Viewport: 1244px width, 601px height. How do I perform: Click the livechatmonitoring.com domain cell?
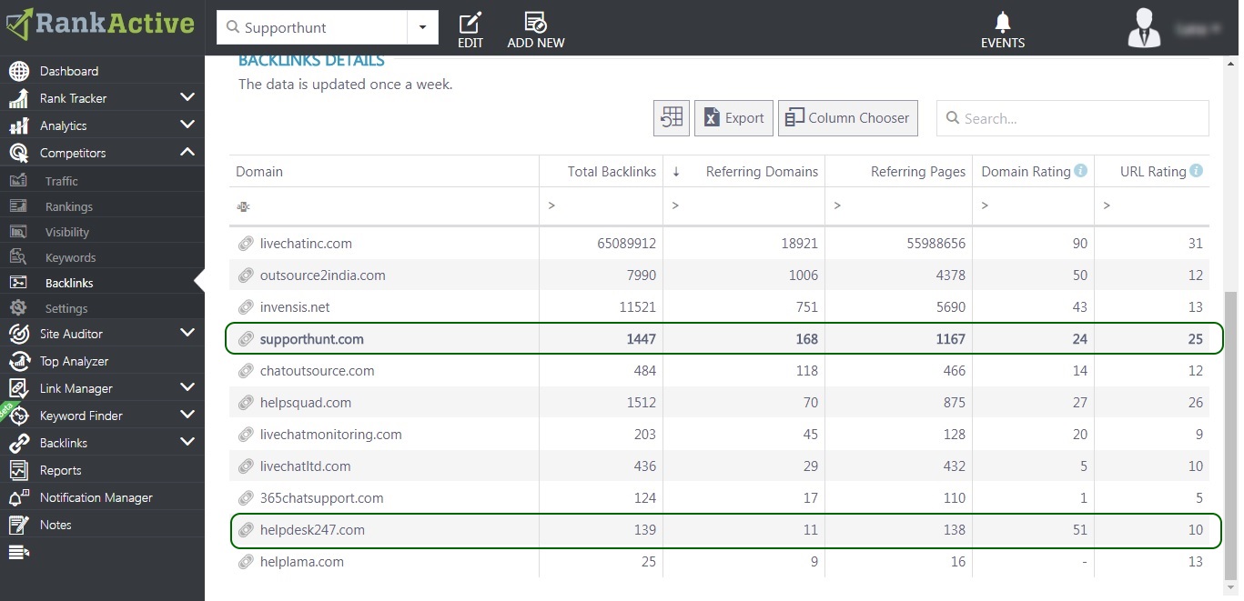pos(384,435)
